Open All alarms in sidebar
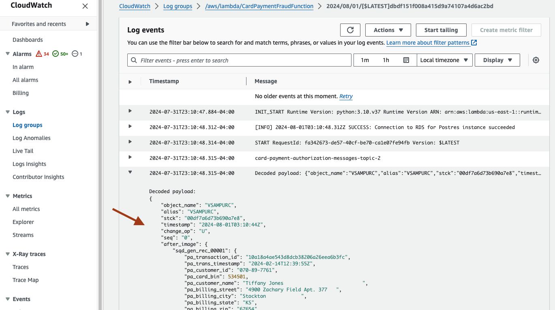This screenshot has height=310, width=555. [x=25, y=80]
